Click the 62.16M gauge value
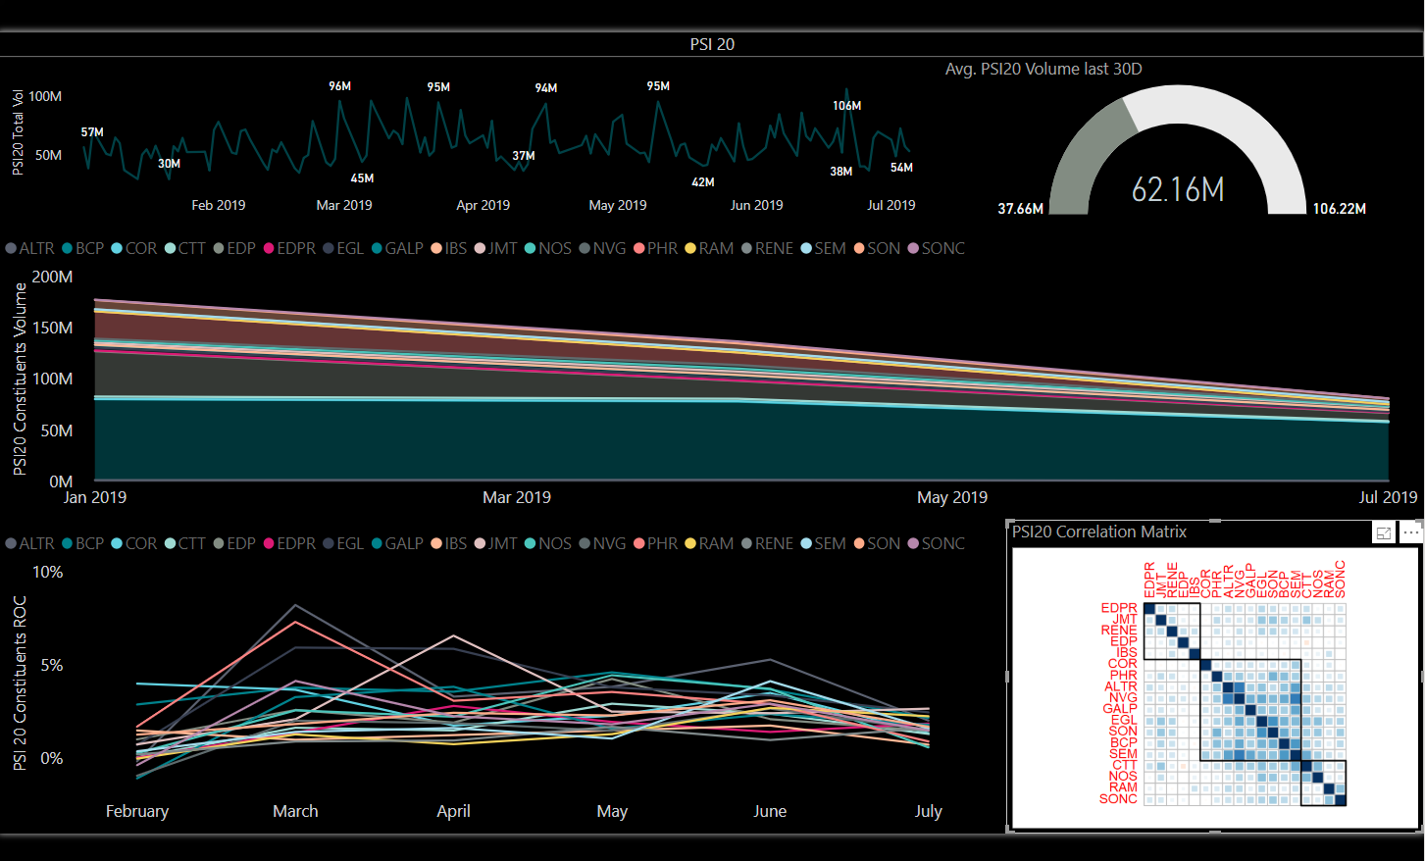 click(x=1178, y=189)
